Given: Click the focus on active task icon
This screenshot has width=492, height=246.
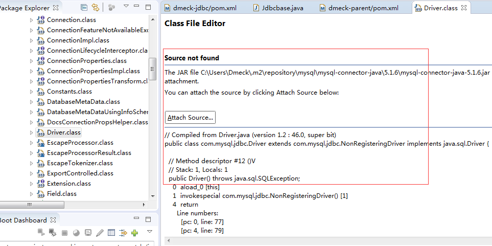Looking at the screenshot, I should pyautogui.click(x=112, y=7).
